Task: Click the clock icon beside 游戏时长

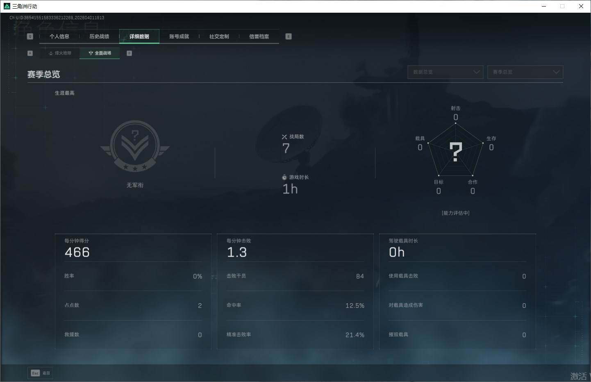Action: 284,177
